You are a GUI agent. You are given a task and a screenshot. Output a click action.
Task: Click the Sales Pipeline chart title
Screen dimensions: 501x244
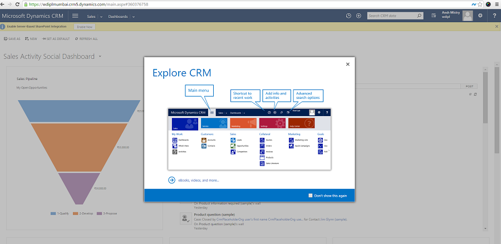pos(27,79)
